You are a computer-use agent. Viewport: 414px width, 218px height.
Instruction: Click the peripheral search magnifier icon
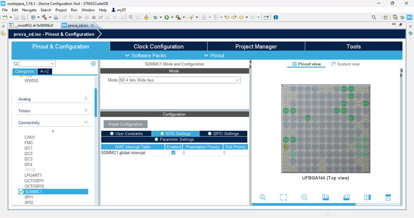[x=16, y=64]
